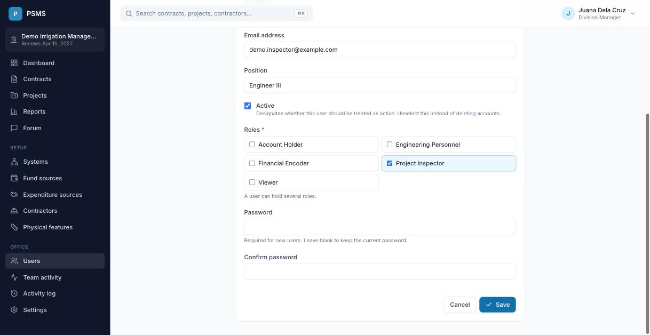Image resolution: width=650 pixels, height=335 pixels.
Task: Open the Contractors list
Action: (55, 211)
